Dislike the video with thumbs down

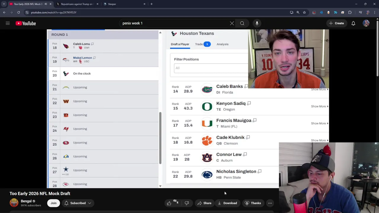[187, 203]
